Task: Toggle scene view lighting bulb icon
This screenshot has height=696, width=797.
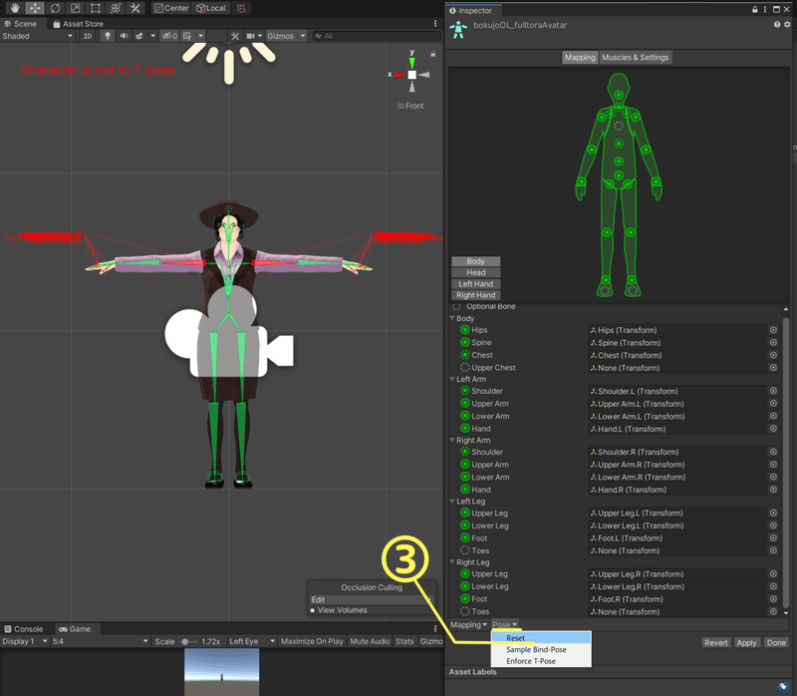Action: click(x=106, y=36)
